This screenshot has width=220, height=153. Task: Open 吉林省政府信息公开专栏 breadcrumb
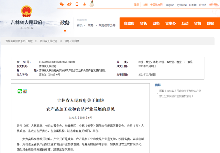19,41
